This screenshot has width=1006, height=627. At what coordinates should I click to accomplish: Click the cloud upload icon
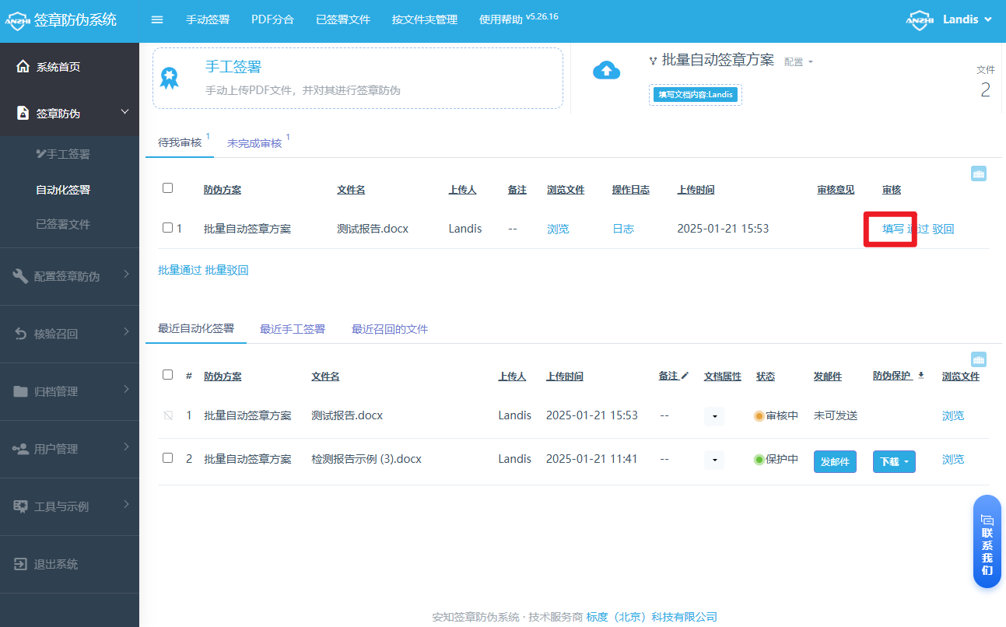coord(606,70)
